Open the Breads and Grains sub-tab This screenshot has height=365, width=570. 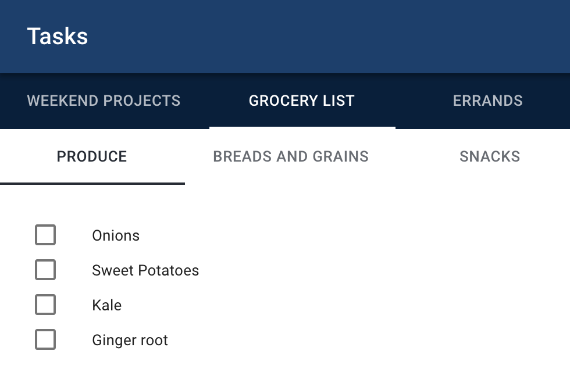click(x=291, y=156)
